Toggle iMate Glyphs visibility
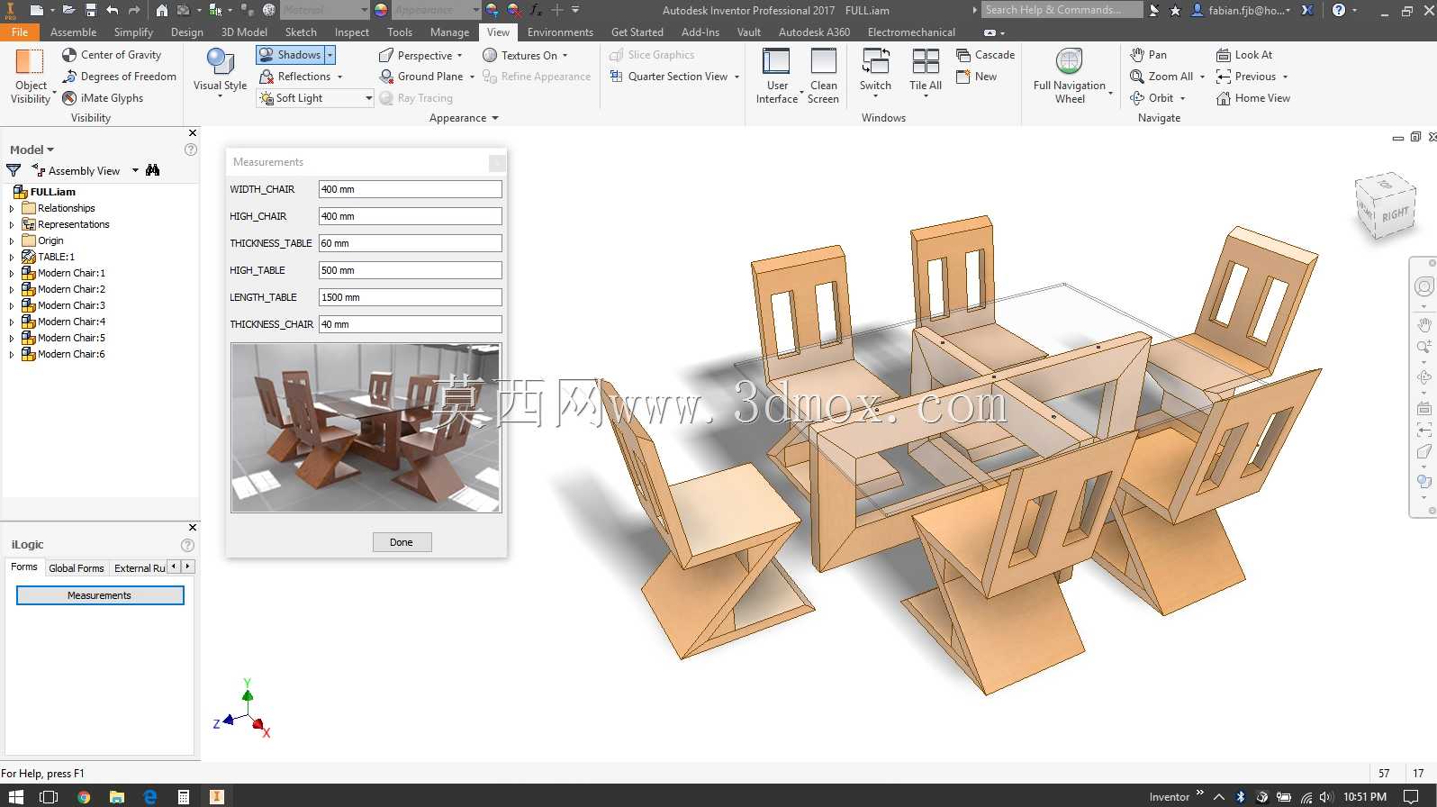1437x807 pixels. (x=102, y=98)
